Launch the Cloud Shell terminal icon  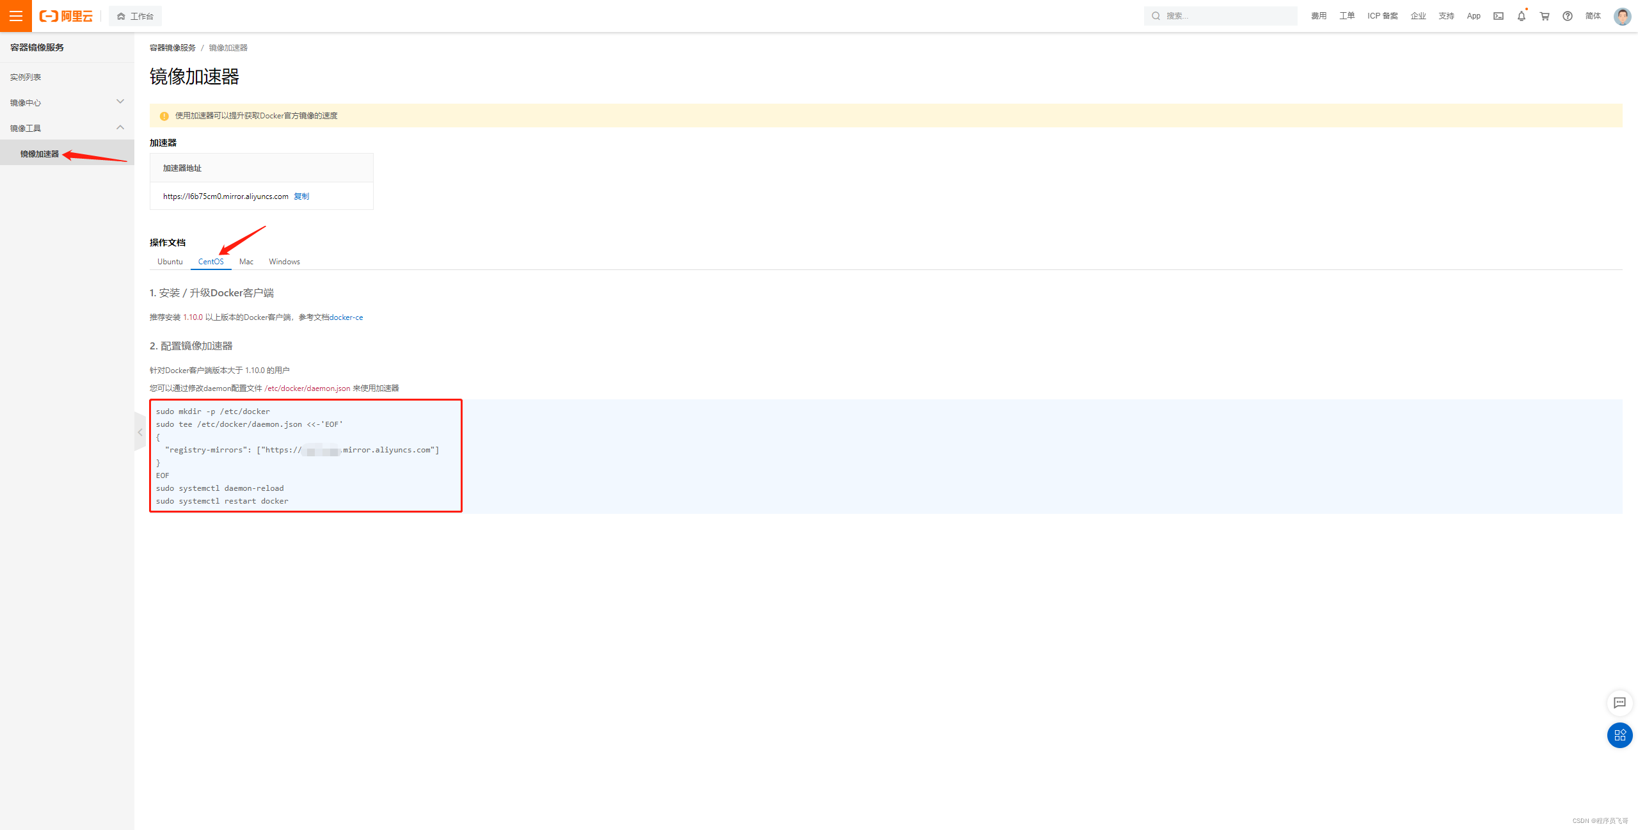pos(1499,16)
